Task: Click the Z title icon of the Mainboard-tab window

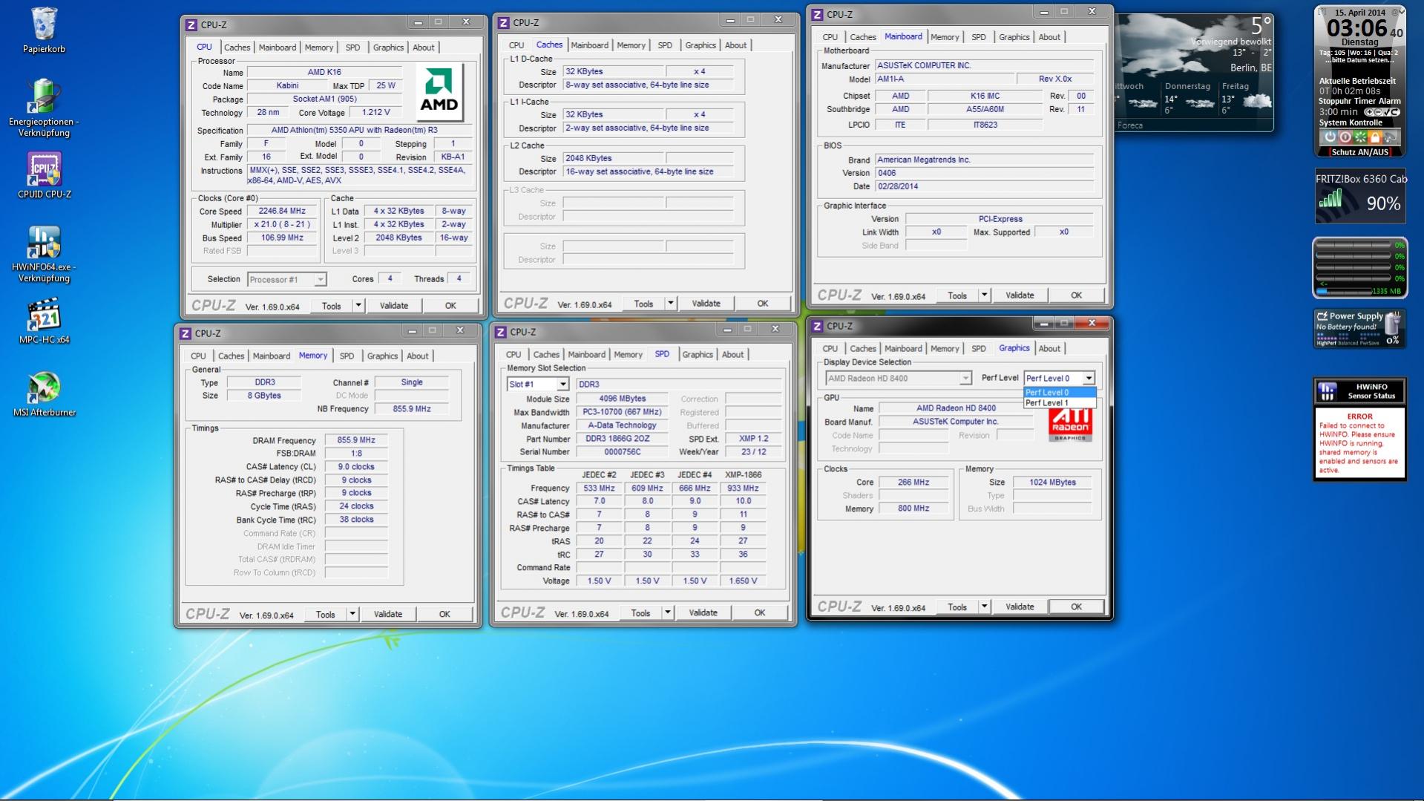Action: click(818, 14)
